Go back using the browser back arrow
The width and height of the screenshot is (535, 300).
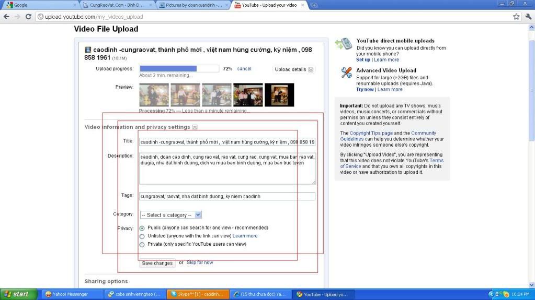tap(6, 17)
